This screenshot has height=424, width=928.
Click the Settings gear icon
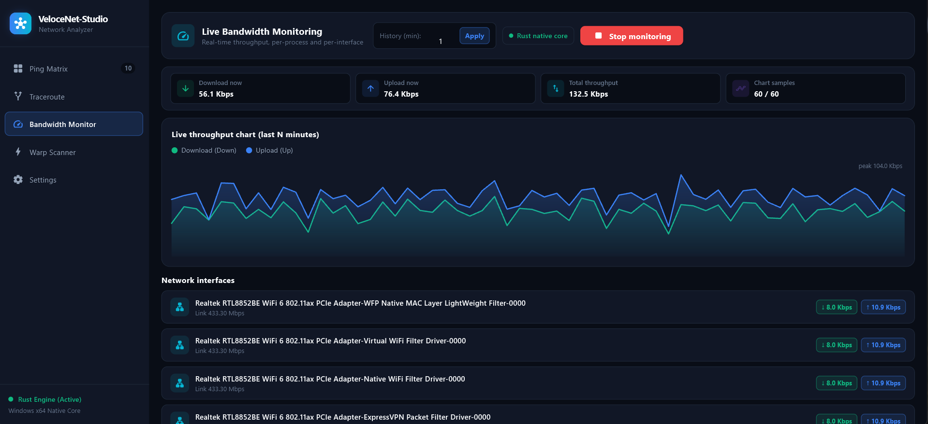coord(18,180)
